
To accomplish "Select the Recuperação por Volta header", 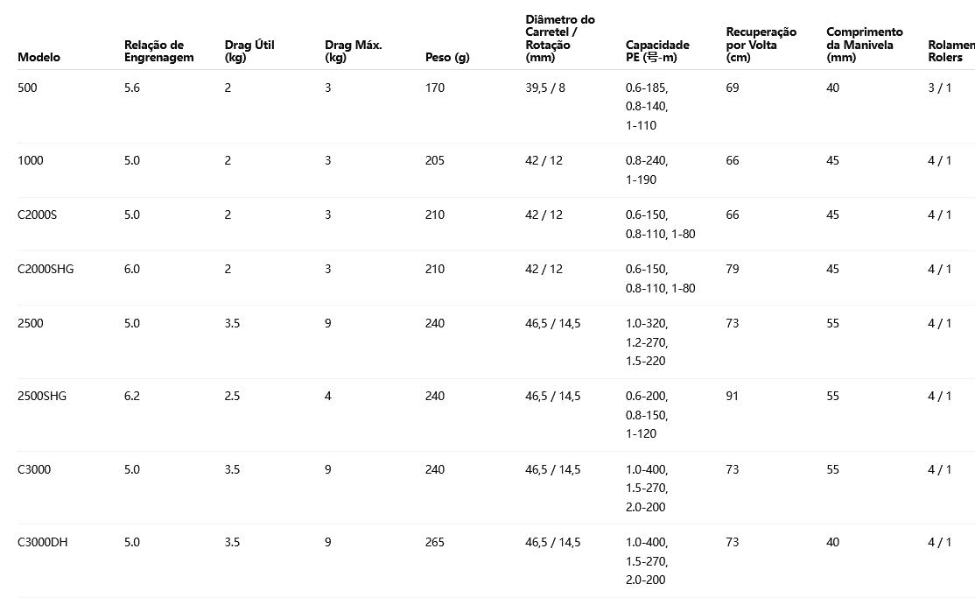I will 761,45.
